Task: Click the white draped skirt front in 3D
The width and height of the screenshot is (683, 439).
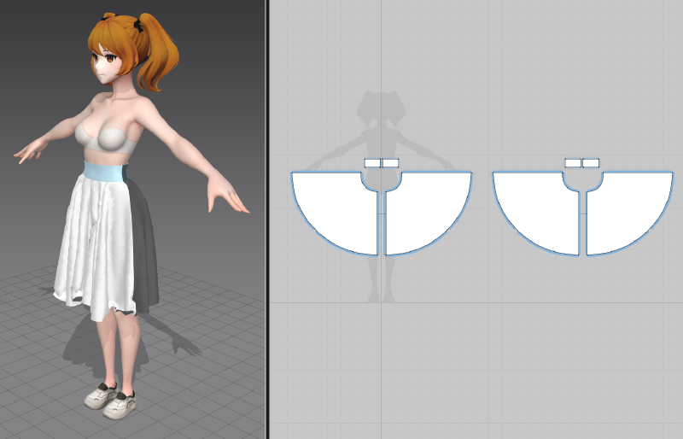Action: click(x=92, y=239)
